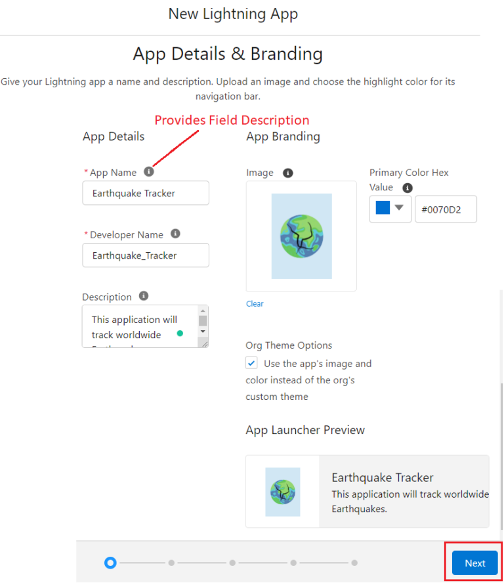Click the Developer Name info icon

pos(175,234)
